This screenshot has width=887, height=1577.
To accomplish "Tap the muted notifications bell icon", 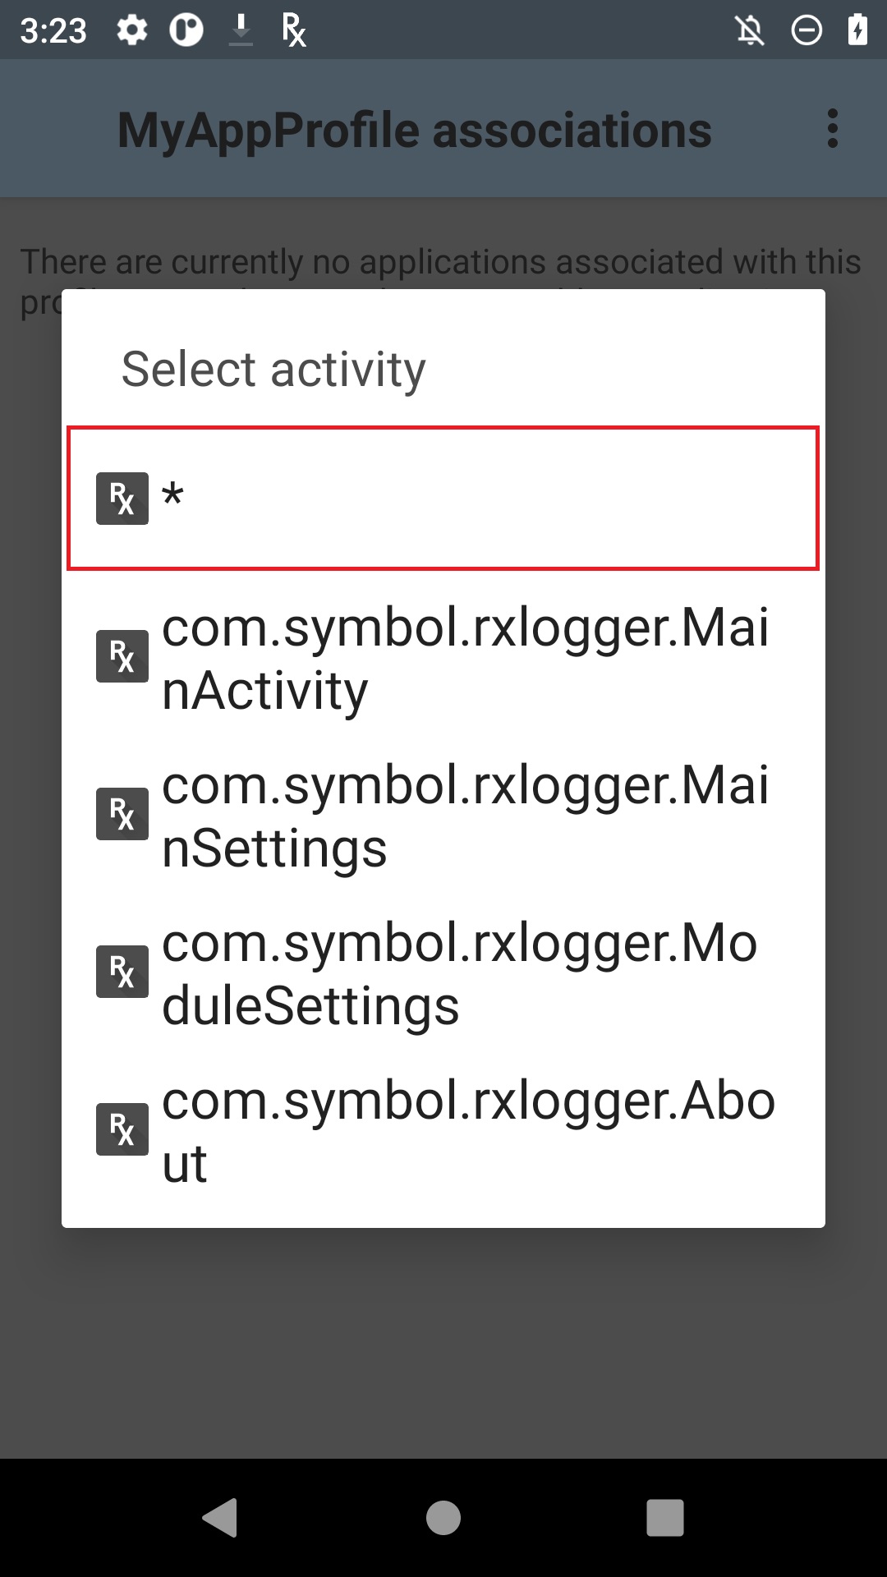I will point(749,31).
